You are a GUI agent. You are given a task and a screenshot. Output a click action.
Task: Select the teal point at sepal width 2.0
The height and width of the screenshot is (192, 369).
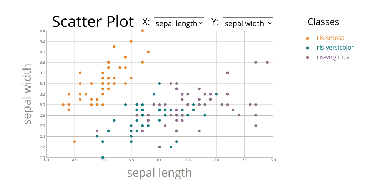pos(103,157)
